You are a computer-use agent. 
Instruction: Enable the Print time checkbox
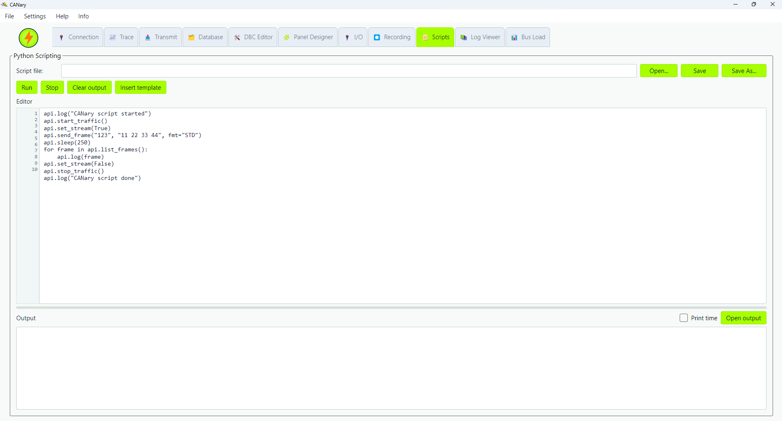point(684,318)
